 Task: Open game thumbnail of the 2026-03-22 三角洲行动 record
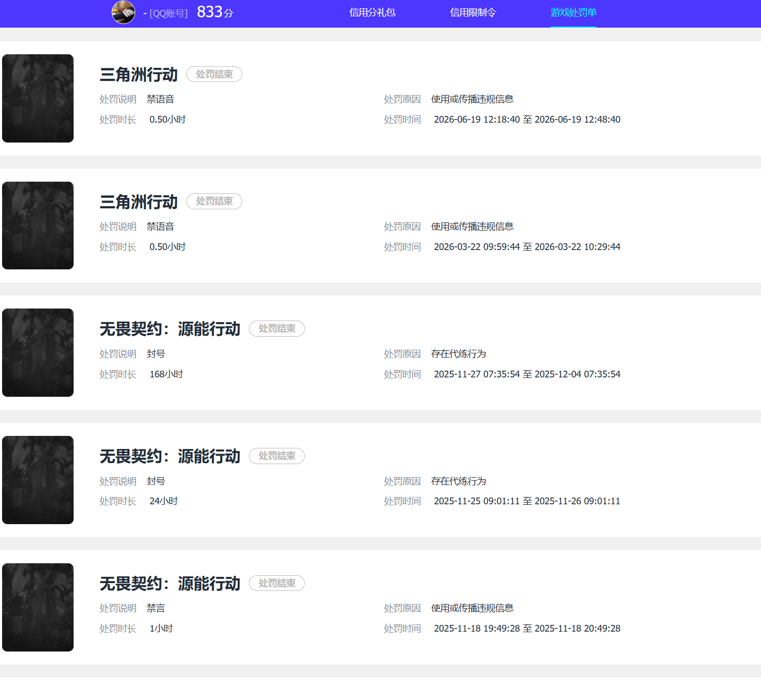coord(38,226)
